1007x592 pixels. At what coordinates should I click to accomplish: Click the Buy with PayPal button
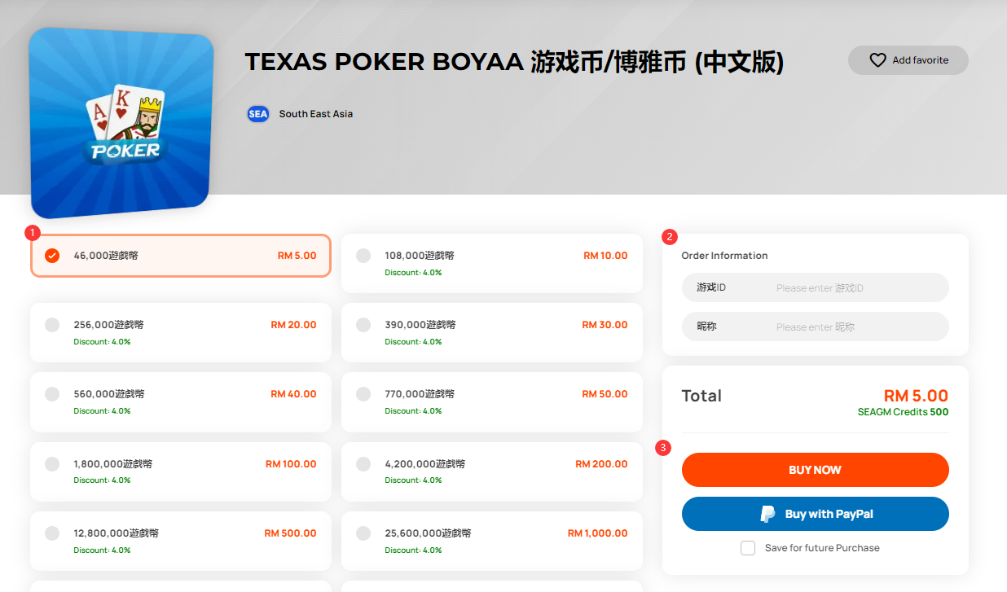tap(816, 514)
